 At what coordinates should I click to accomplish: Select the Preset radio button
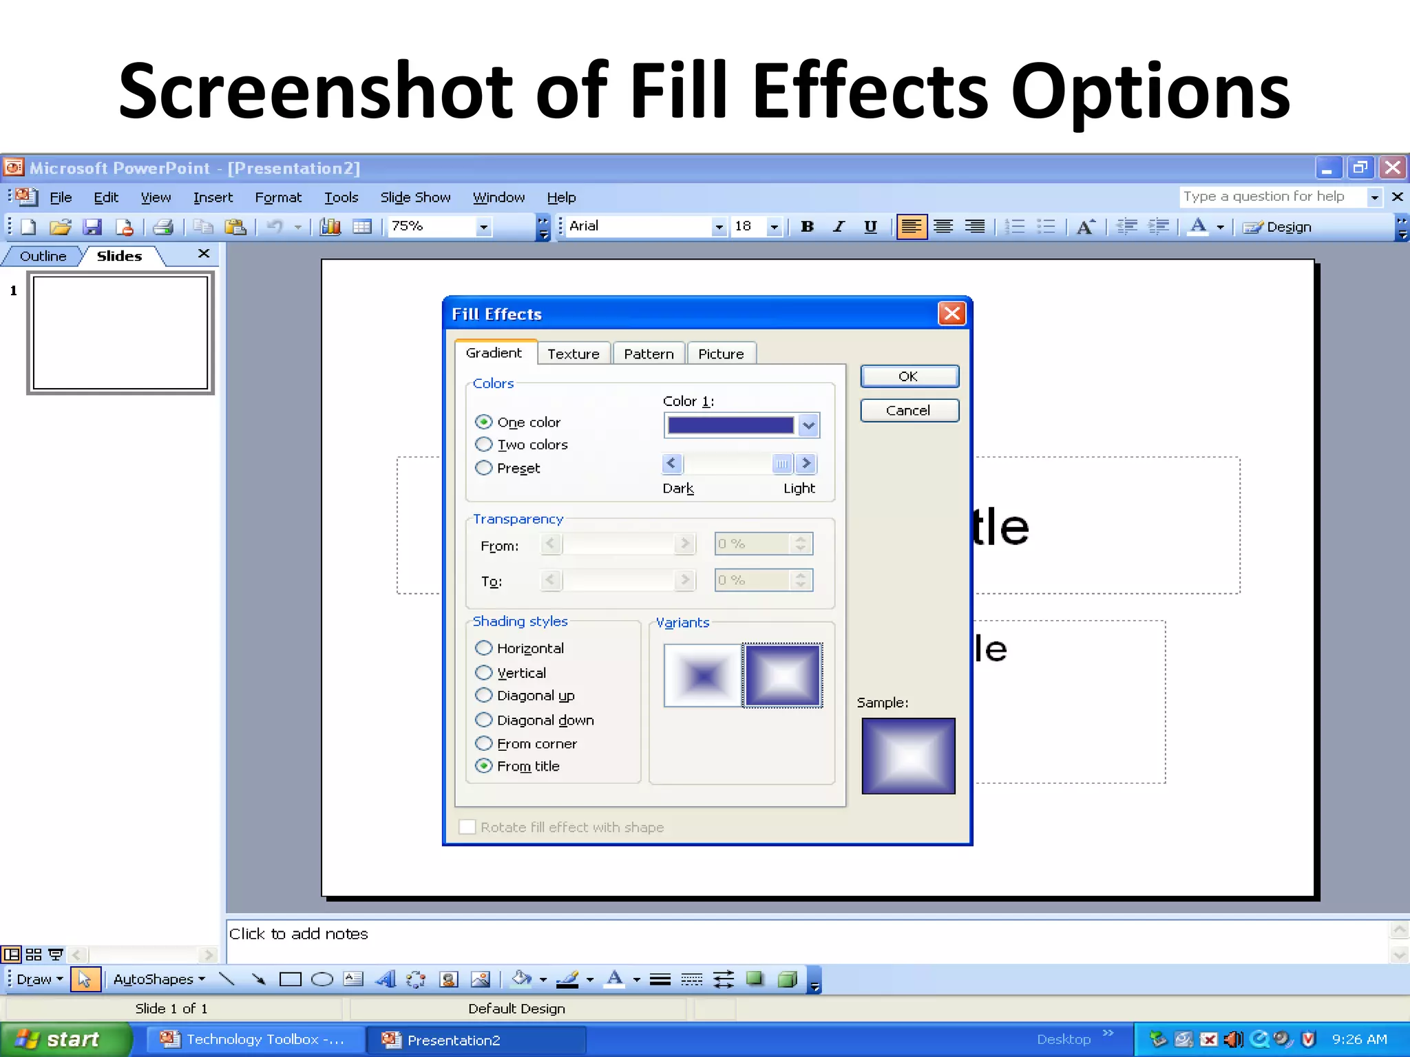pyautogui.click(x=484, y=467)
